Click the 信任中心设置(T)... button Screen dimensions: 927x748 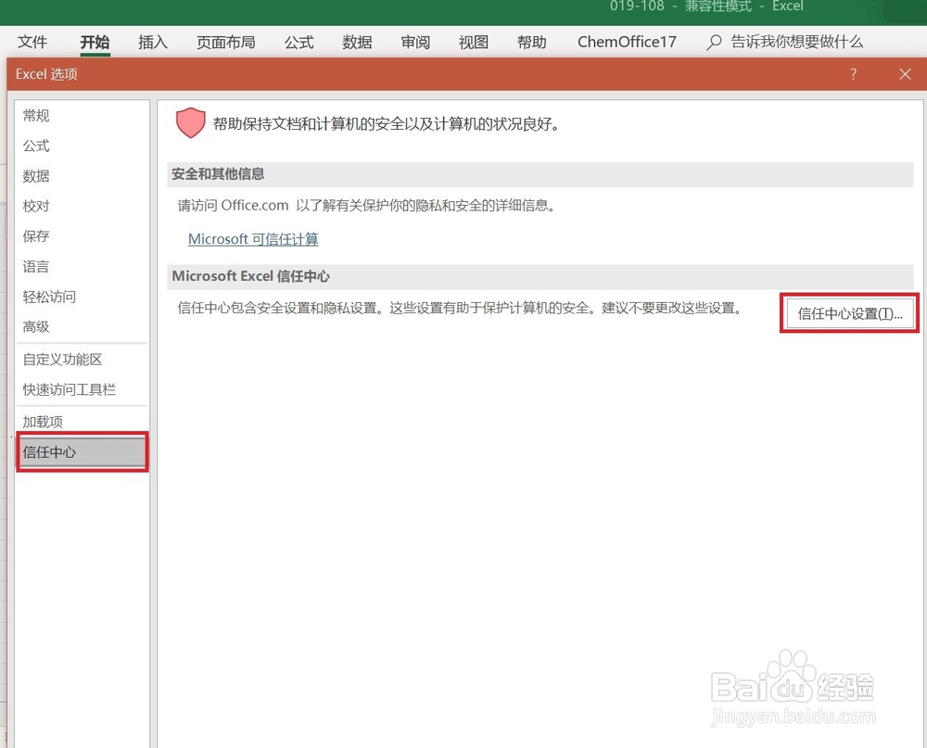pyautogui.click(x=849, y=313)
